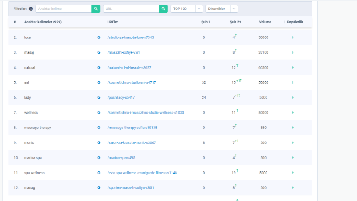Click popularity H indicator in masaj row
Image resolution: width=357 pixels, height=201 pixels.
point(293,52)
